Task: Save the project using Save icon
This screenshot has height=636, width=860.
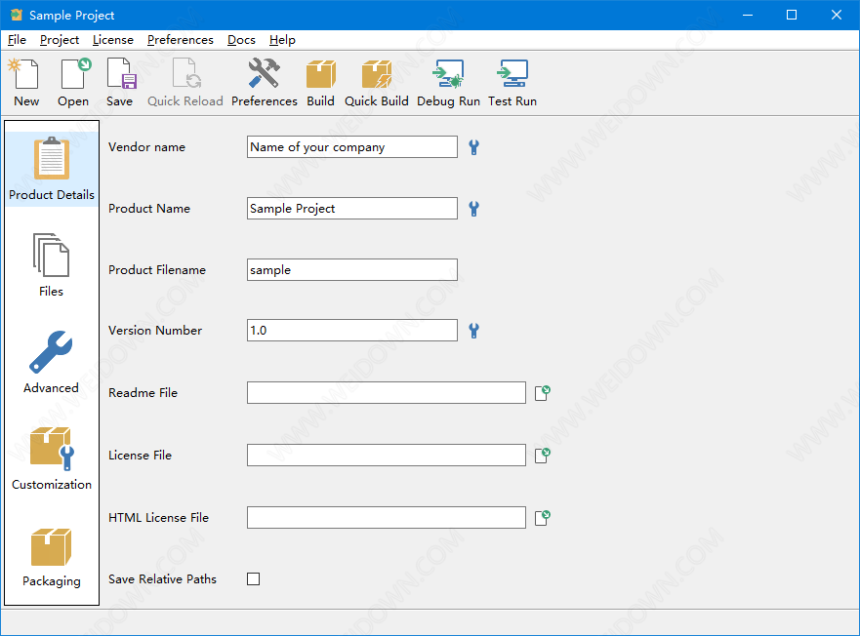Action: tap(119, 82)
